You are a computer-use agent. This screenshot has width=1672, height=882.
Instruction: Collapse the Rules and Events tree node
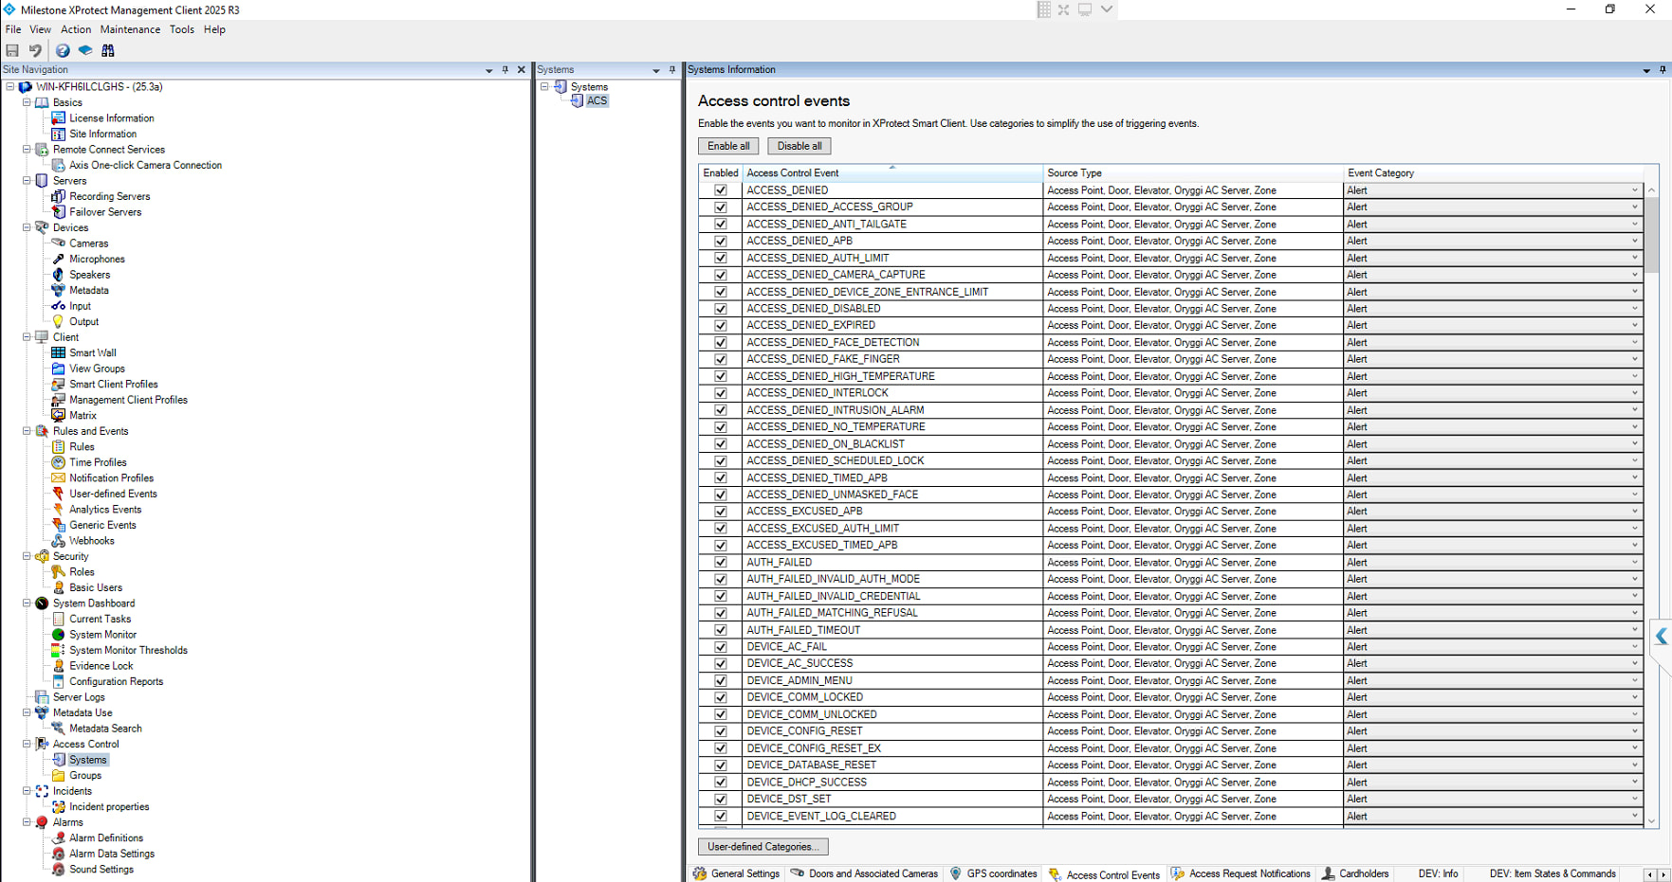[27, 431]
